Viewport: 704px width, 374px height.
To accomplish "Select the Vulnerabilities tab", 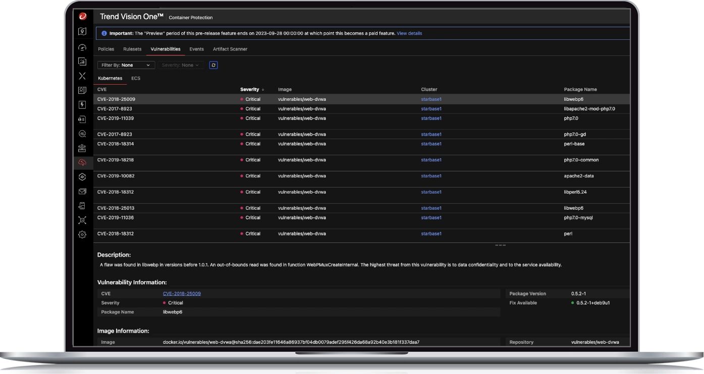I will tap(166, 49).
